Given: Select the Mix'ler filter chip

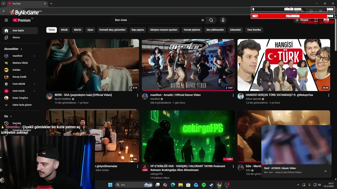Looking at the screenshot, I should (78, 30).
